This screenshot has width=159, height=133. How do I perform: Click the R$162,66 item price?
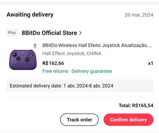[53, 63]
